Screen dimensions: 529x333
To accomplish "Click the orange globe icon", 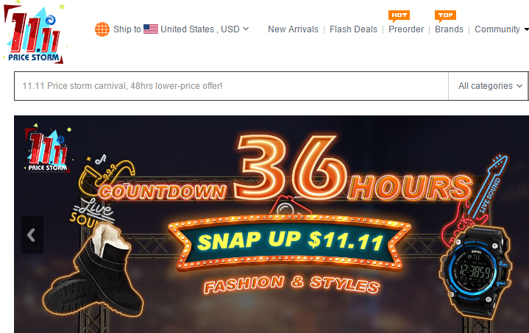I will click(x=102, y=29).
